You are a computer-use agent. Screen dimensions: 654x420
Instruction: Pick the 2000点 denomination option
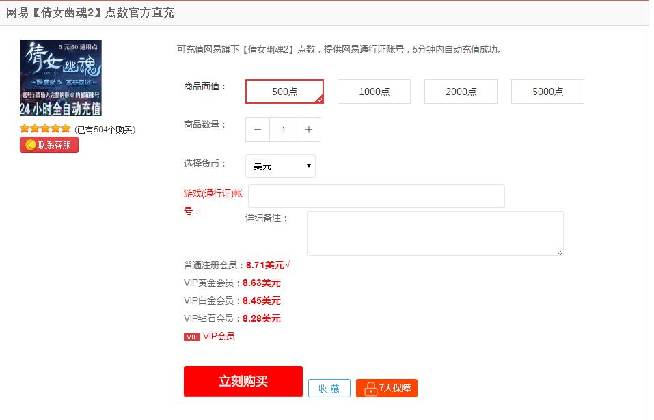point(461,92)
